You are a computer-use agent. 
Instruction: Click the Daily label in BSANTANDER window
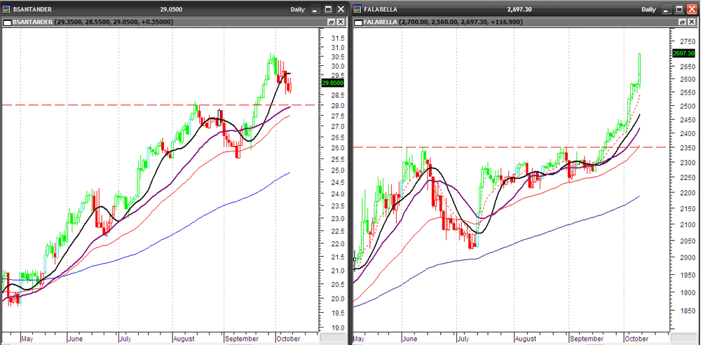point(298,9)
